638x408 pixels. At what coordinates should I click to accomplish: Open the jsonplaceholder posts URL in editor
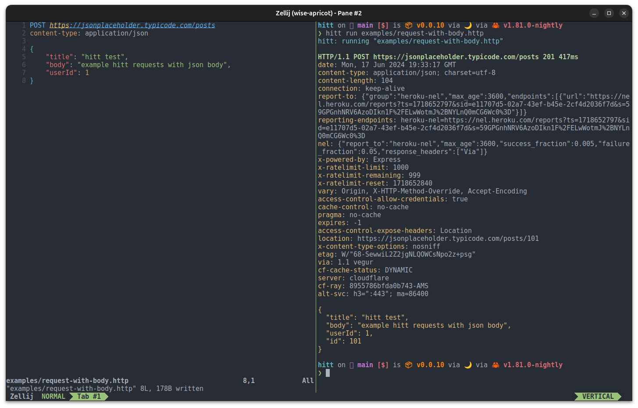click(132, 25)
